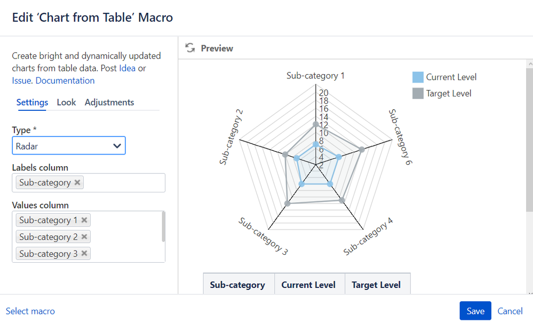This screenshot has height=323, width=533.
Task: Open the Idea link
Action: pos(127,68)
